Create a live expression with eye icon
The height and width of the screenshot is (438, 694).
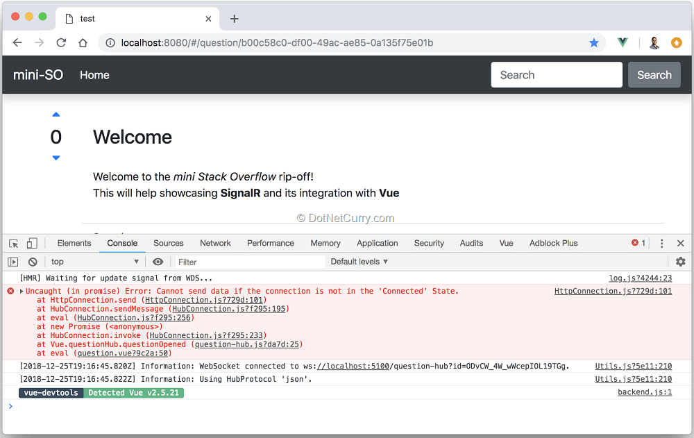click(158, 262)
